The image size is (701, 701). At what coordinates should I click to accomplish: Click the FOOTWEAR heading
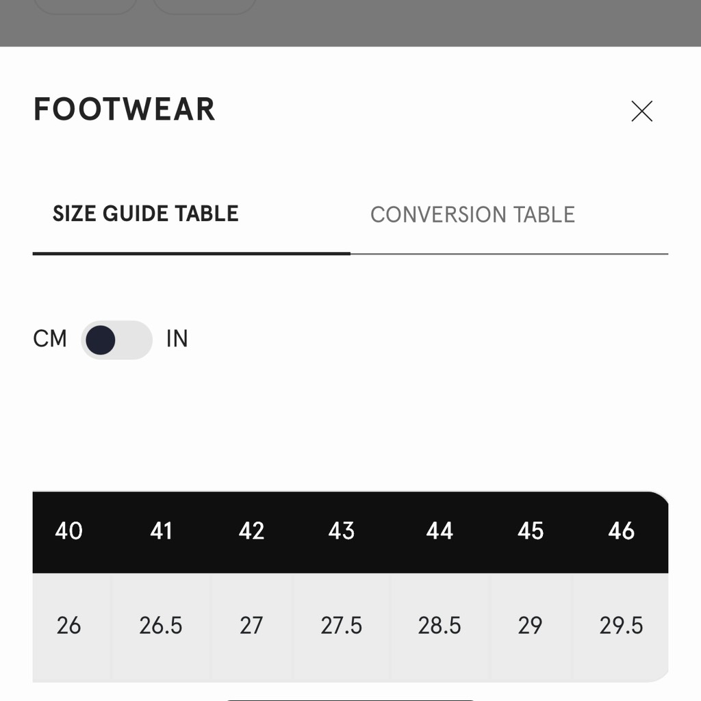point(125,110)
